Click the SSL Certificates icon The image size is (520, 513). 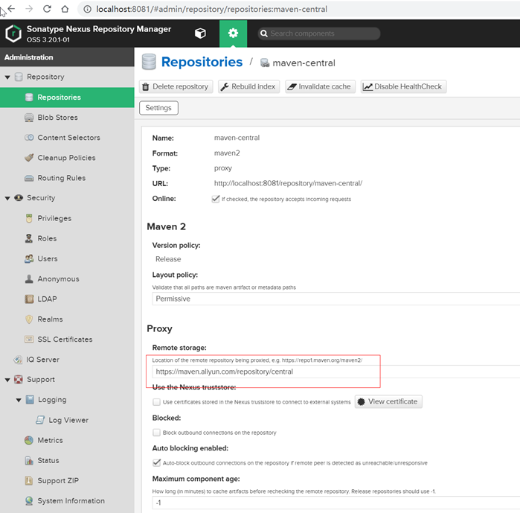[29, 339]
